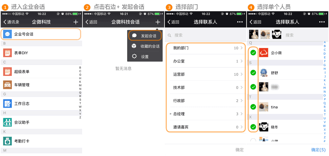Tap the 考勤打卡 attendance icon
Screen dimensions: 329x156
pos(7,141)
